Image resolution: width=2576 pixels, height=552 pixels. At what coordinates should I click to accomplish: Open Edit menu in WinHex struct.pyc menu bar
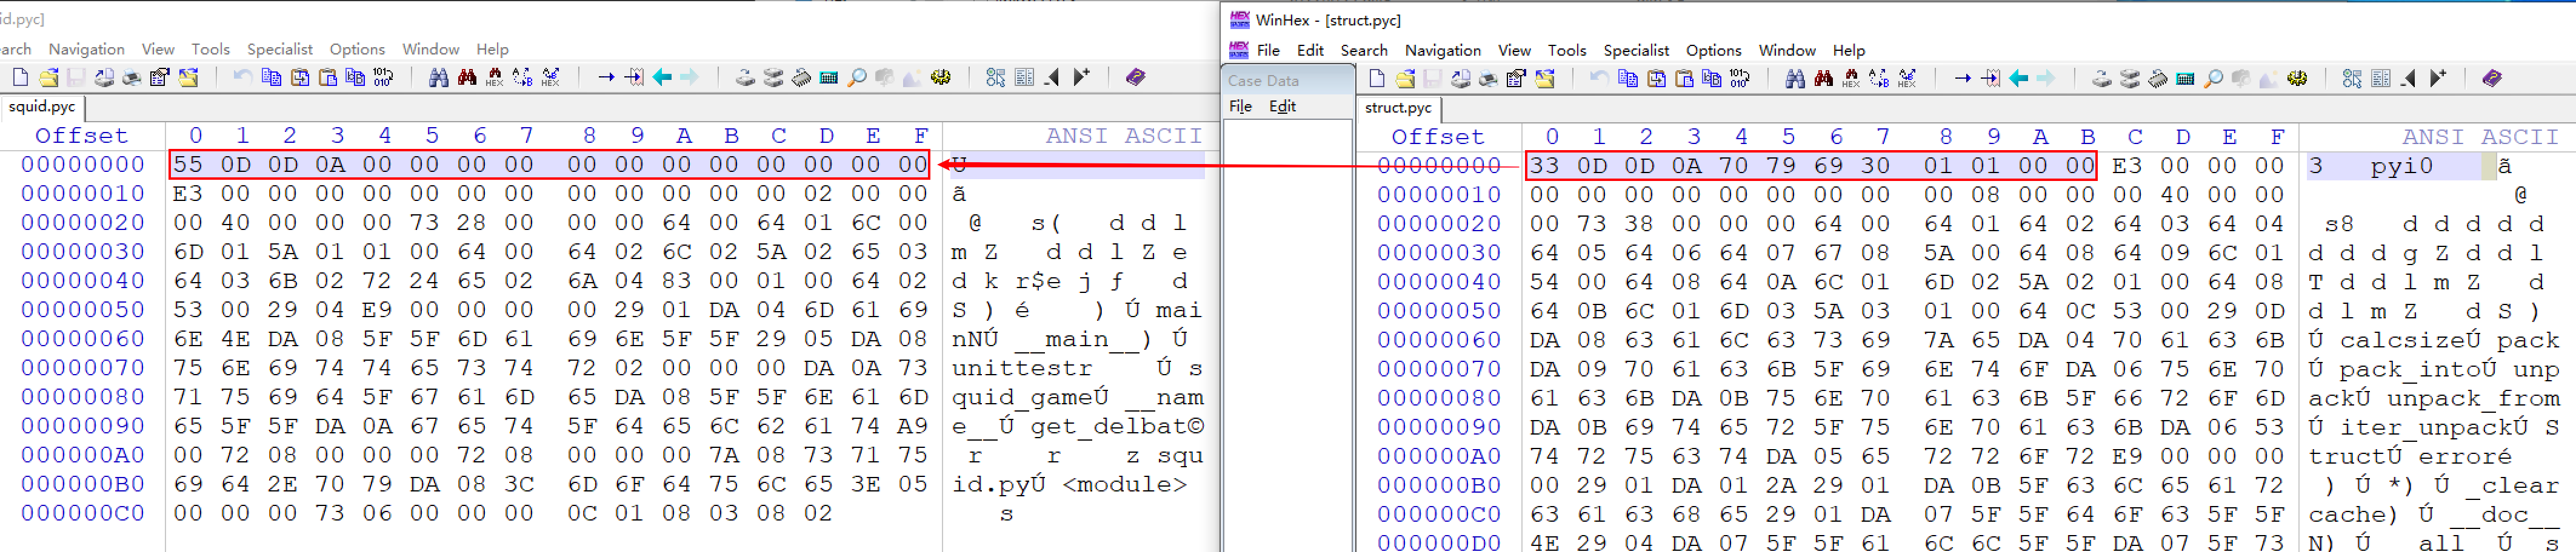[1310, 50]
